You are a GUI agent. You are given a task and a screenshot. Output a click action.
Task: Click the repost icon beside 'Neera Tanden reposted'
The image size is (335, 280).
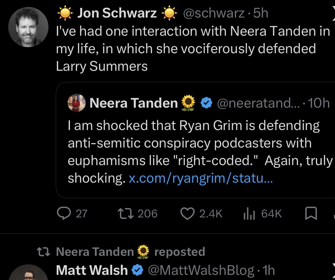point(42,252)
